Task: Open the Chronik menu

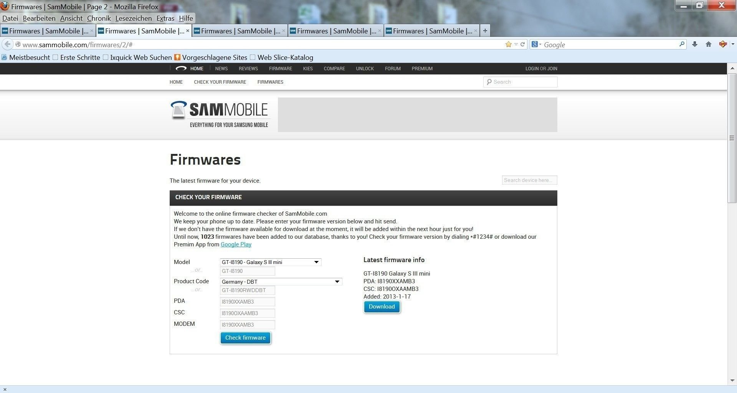Action: pos(99,18)
